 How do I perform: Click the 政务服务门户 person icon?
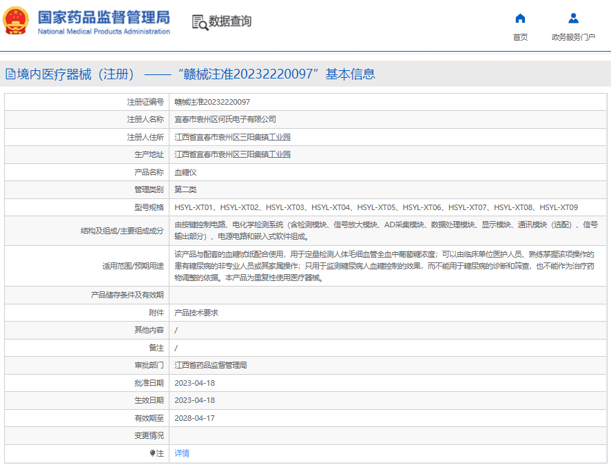(573, 19)
